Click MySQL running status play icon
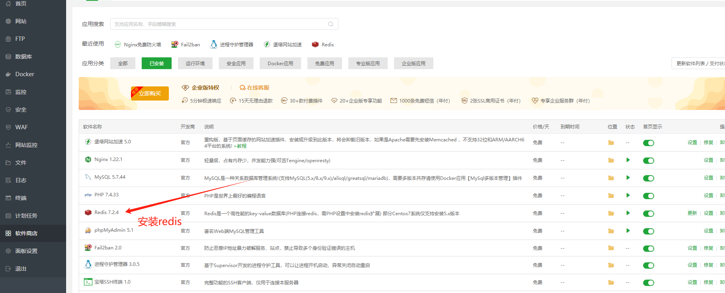Viewport: 725px width, 293px height. click(628, 178)
